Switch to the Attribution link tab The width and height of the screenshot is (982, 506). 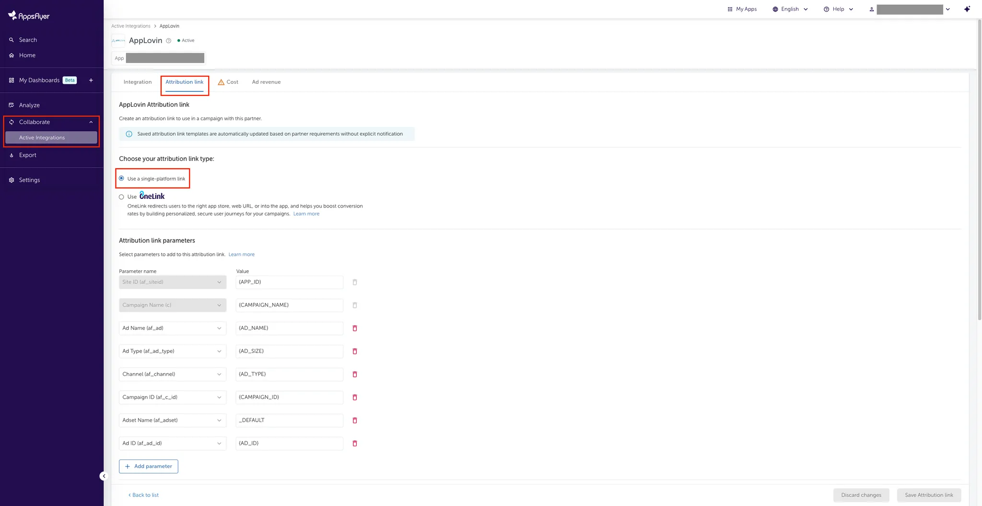(x=184, y=82)
